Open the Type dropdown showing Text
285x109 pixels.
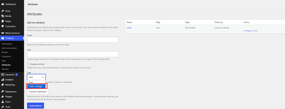point(36,77)
